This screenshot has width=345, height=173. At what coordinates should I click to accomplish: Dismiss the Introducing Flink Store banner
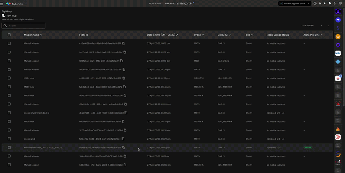pos(309,3)
